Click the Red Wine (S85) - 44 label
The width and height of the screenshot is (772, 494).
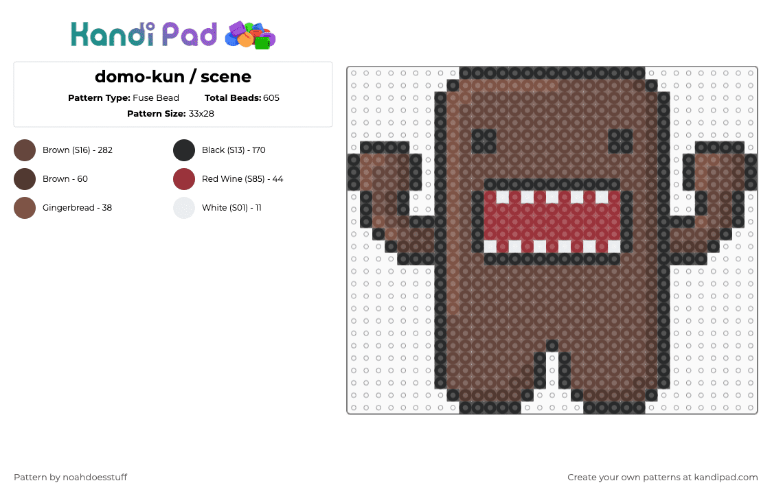coord(242,179)
